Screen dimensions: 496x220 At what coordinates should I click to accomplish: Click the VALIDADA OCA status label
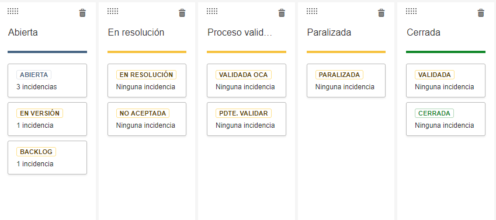[244, 75]
